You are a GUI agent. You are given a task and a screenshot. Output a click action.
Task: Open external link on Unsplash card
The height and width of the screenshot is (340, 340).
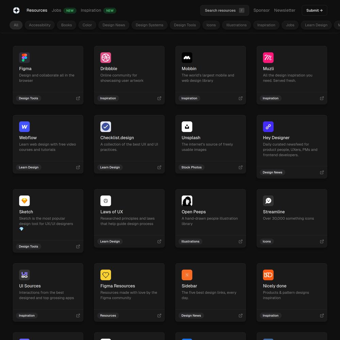tap(241, 167)
